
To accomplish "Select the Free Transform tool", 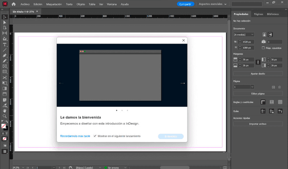I will tap(4, 83).
